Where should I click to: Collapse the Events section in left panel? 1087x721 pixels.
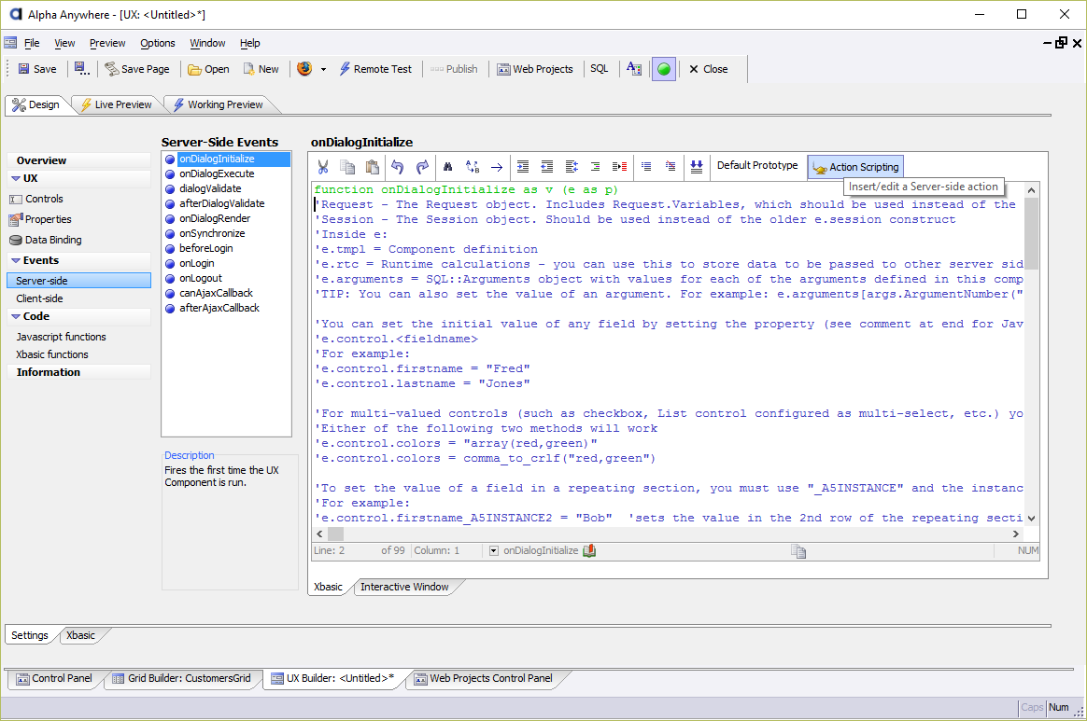click(x=15, y=260)
